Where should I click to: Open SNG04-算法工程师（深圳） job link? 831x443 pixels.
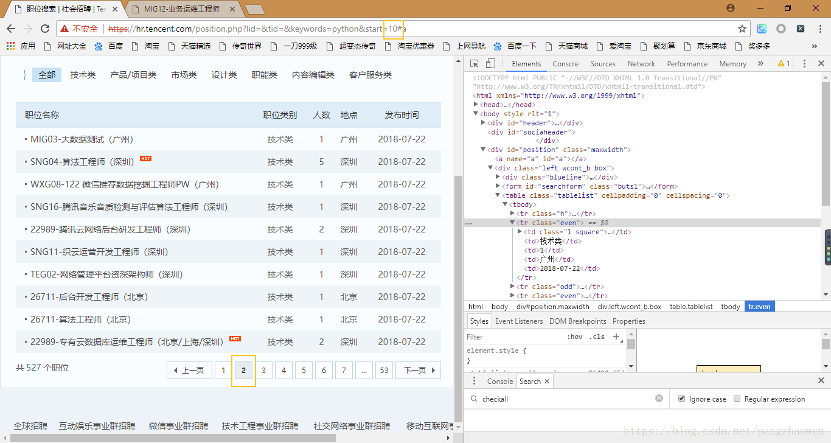click(x=83, y=162)
